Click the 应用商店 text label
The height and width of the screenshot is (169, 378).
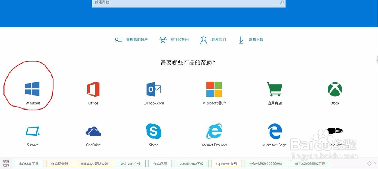point(274,103)
